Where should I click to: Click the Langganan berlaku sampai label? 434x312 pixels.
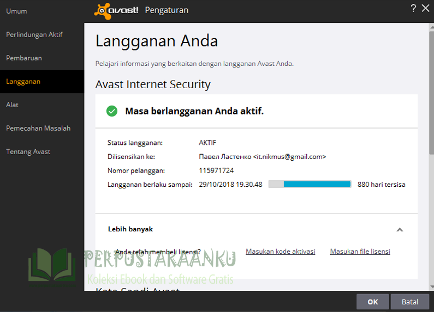click(x=150, y=185)
